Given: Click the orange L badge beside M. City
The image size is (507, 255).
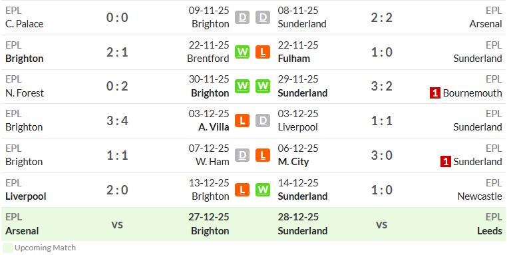Looking at the screenshot, I should point(263,155).
